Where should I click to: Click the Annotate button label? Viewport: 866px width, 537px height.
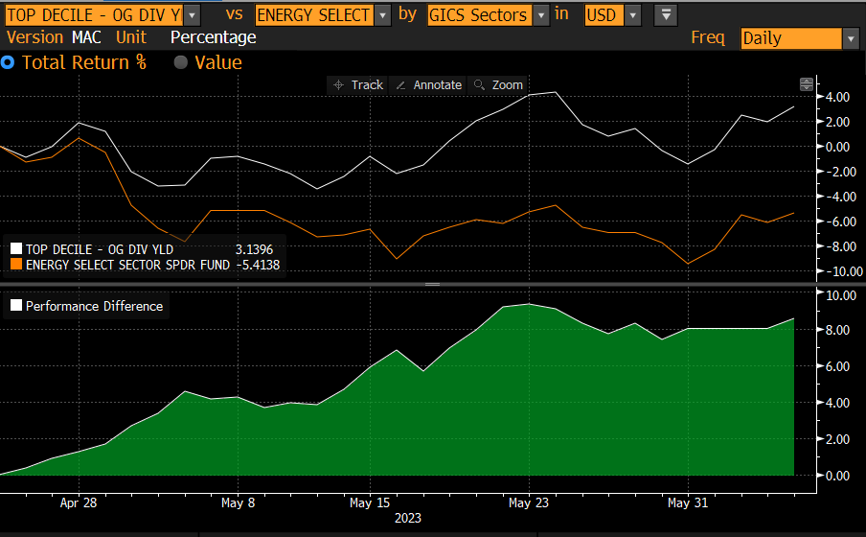pyautogui.click(x=438, y=85)
